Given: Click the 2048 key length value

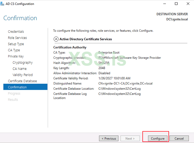Looking at the screenshot, I should pyautogui.click(x=102, y=68).
